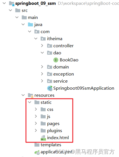Click the resources folder icon
The height and width of the screenshot is (157, 119).
(x=30, y=96)
